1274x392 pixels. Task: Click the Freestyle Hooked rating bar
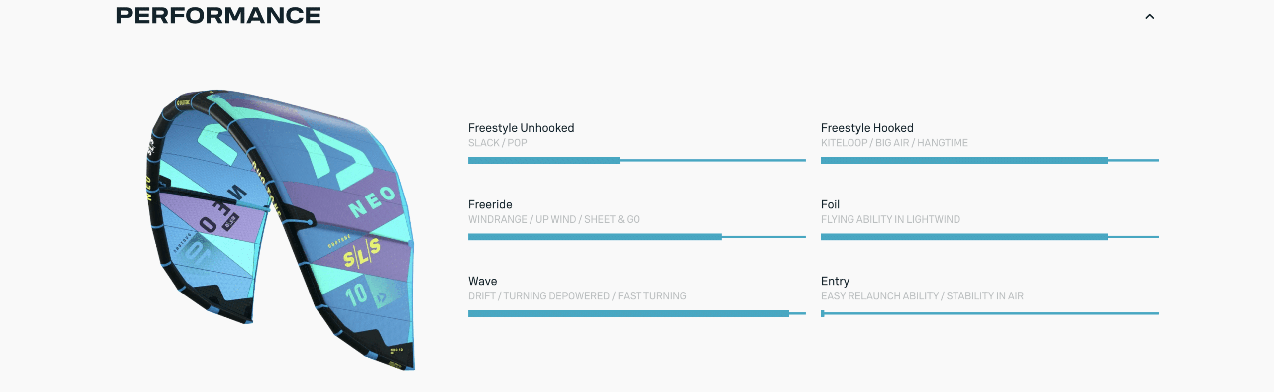coord(989,160)
